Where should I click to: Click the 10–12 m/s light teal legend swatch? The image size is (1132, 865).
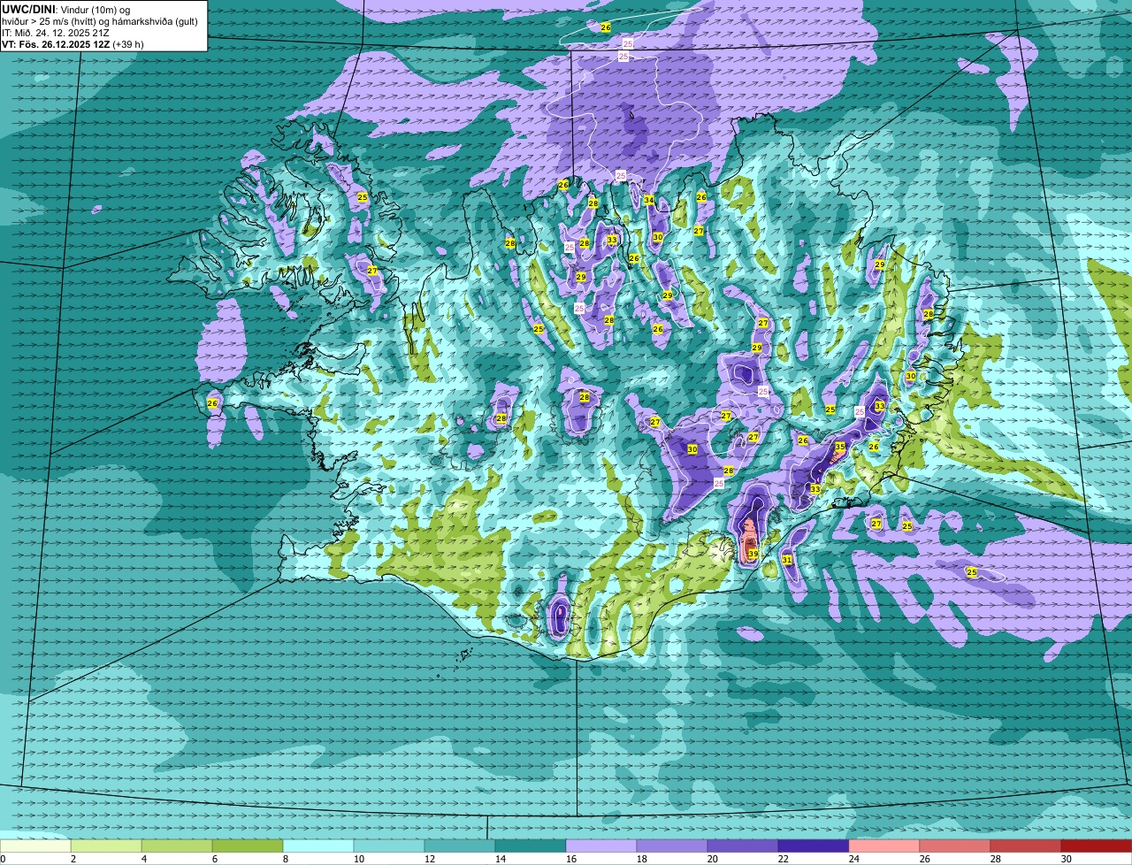[x=389, y=846]
